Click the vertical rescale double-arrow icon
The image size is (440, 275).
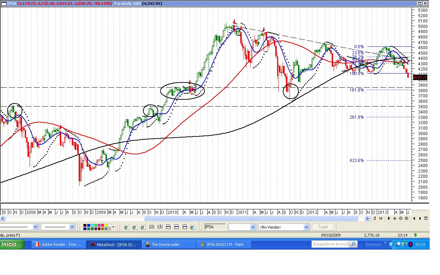click(388, 218)
